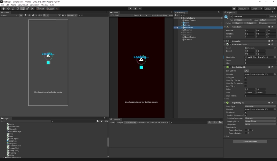
Task: Click the Add Component button
Action: [x=250, y=142]
